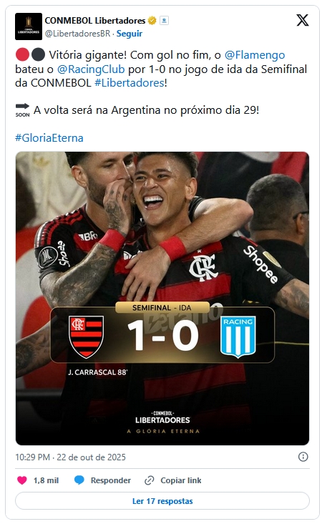
Task: Like the post with the heart icon
Action: [x=22, y=480]
